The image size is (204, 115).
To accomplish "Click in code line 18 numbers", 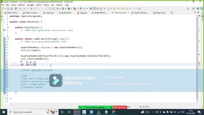I will click(28, 65).
